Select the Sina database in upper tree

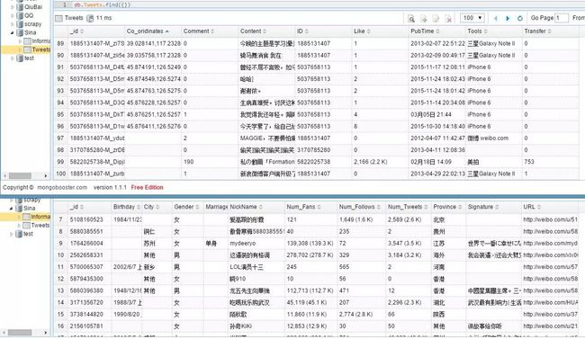pyautogui.click(x=31, y=32)
